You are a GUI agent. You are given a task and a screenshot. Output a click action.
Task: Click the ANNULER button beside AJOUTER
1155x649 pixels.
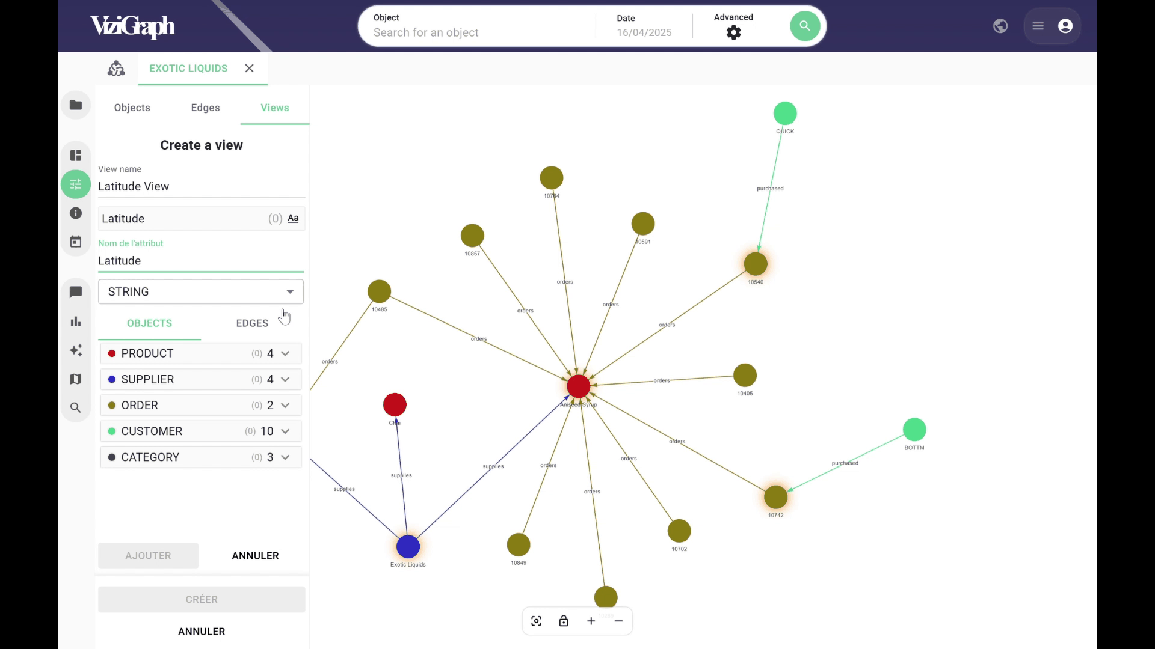[x=255, y=556]
